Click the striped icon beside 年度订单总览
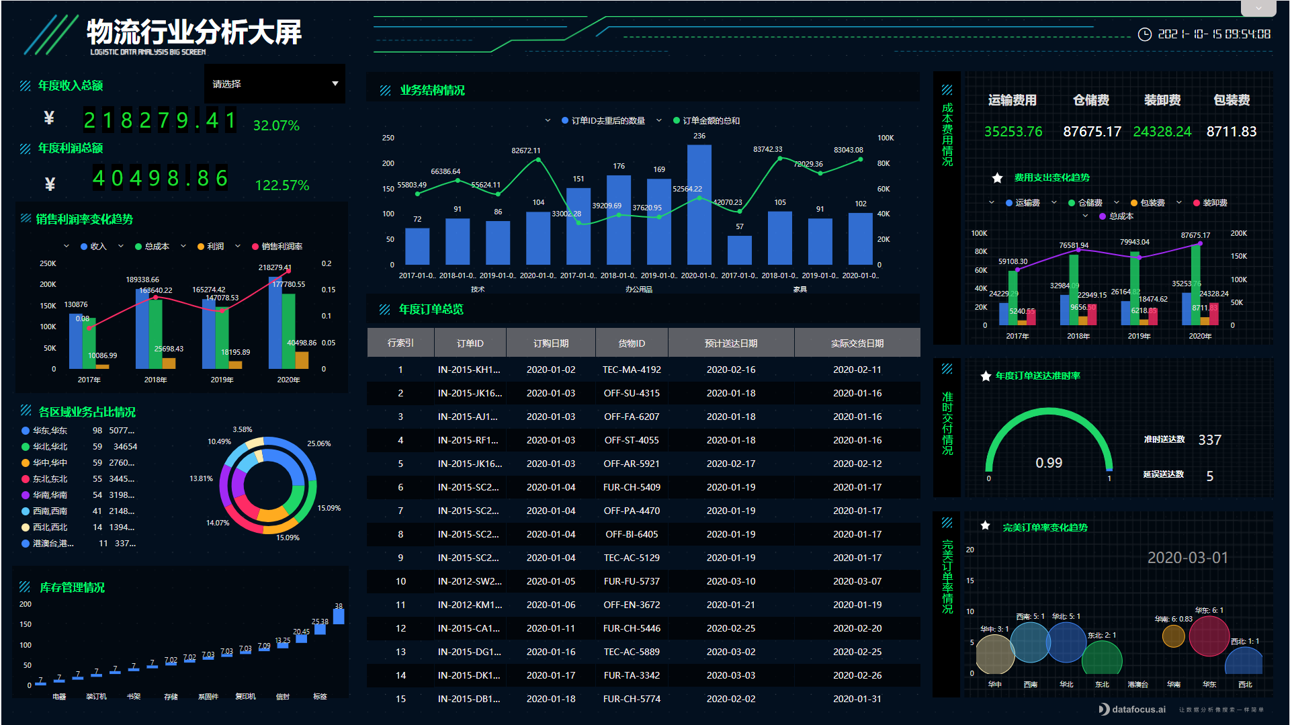Screen dimensions: 1290x725 384,309
